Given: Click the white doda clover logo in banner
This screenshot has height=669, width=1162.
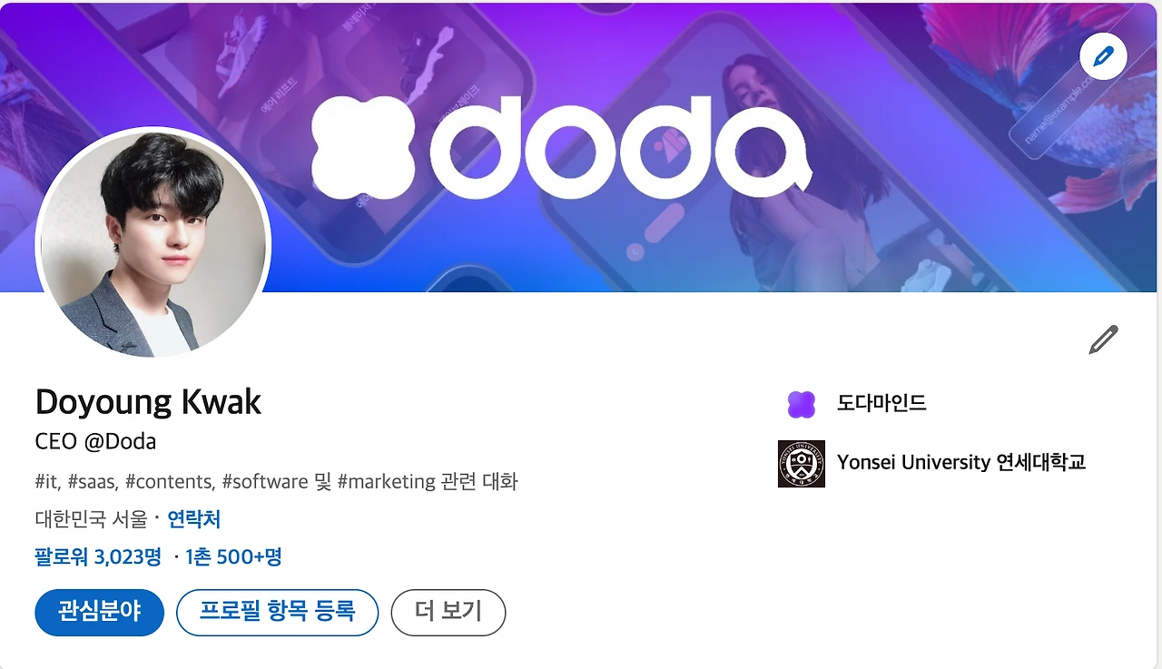Looking at the screenshot, I should 362,147.
